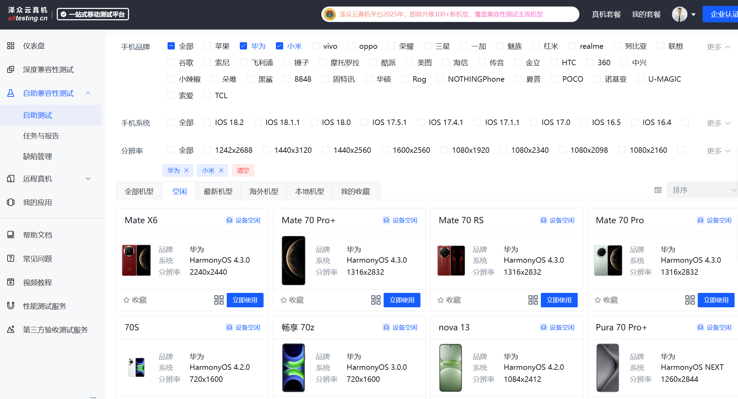738x399 pixels.
Task: Switch to the 全部机型 tab
Action: coord(139,191)
